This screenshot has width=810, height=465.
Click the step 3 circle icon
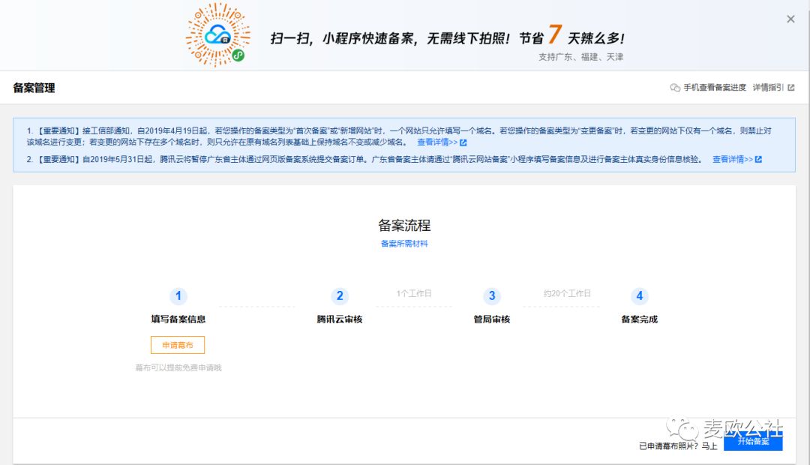click(x=492, y=296)
